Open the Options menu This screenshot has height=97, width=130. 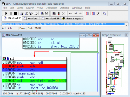[x=64, y=8]
